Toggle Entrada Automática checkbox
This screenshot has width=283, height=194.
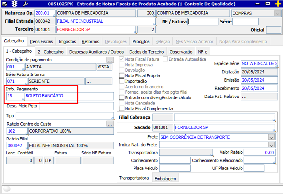[x=165, y=59]
